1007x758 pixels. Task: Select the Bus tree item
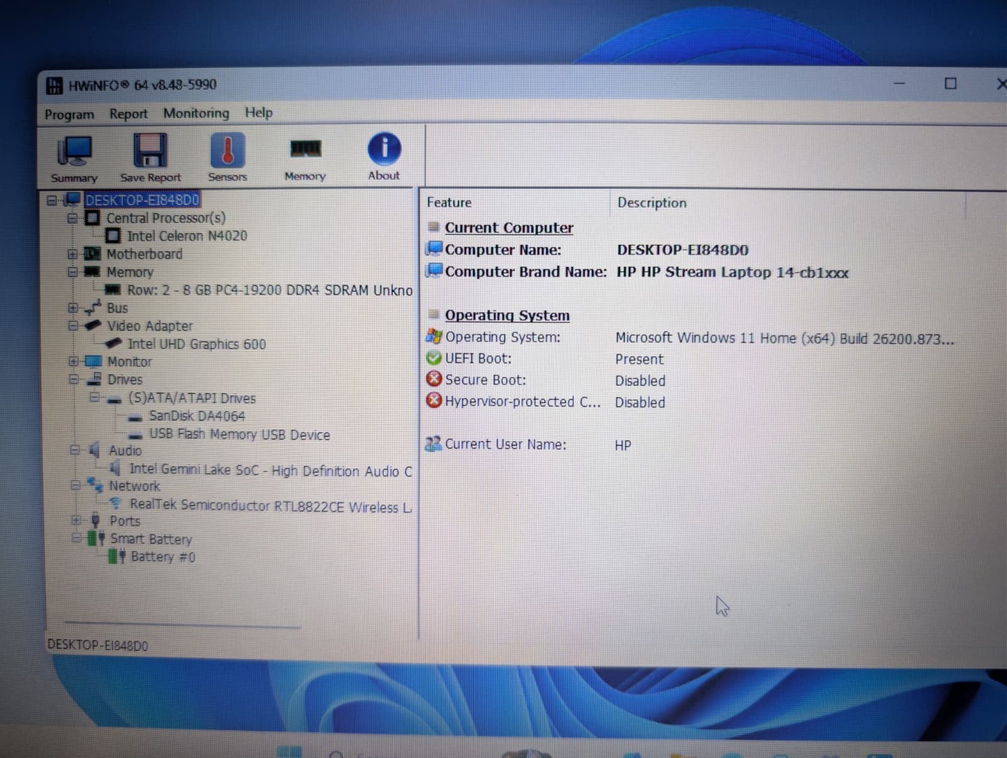(x=117, y=308)
